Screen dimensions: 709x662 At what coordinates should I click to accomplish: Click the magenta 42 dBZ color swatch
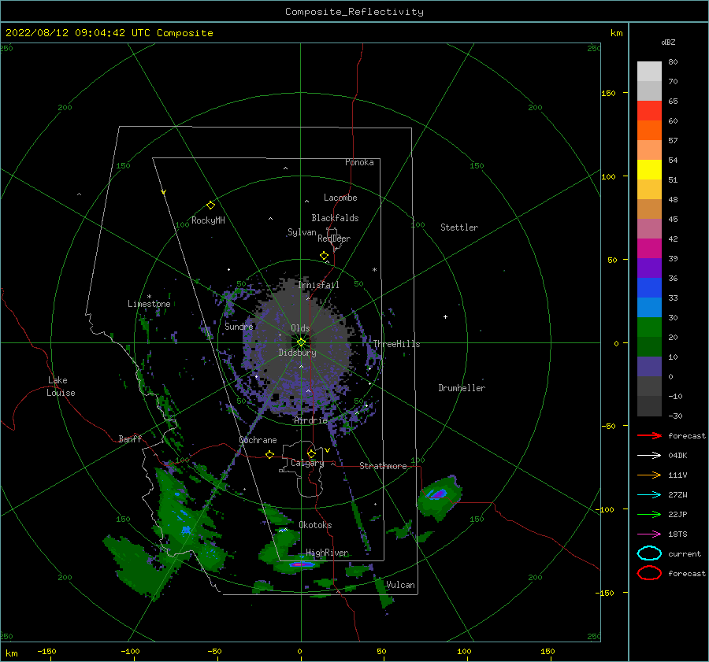(649, 248)
